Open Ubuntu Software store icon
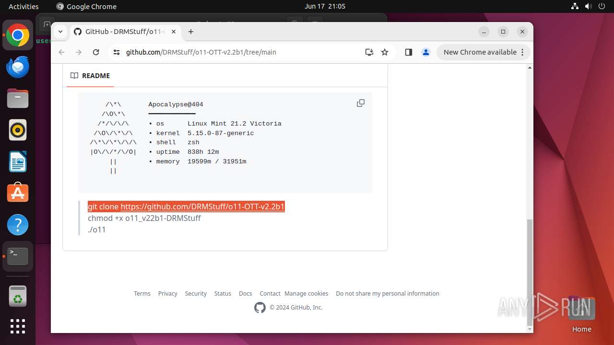614x345 pixels. coord(18,193)
